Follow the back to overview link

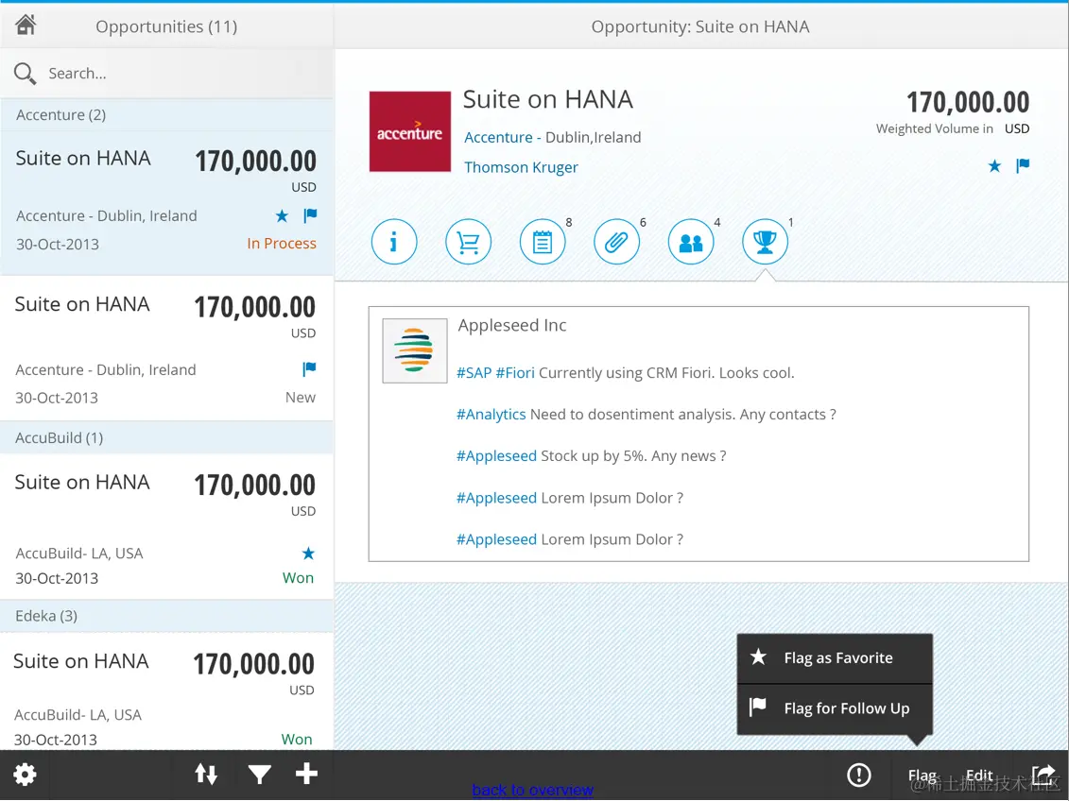(x=532, y=790)
